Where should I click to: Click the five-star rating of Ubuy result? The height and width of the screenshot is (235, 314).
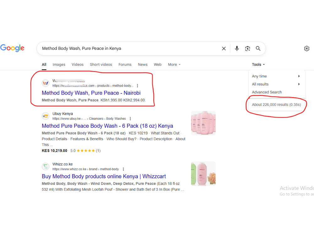coord(86,151)
